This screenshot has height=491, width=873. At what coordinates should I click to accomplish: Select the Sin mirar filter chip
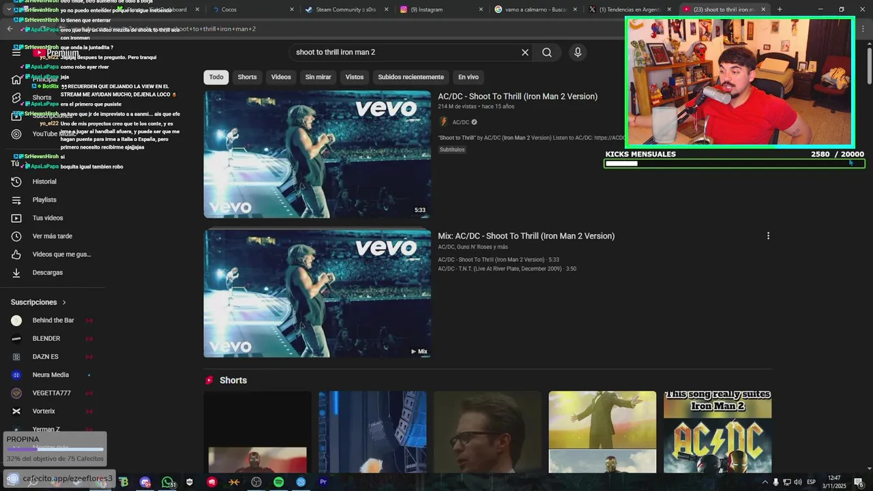[x=318, y=77]
